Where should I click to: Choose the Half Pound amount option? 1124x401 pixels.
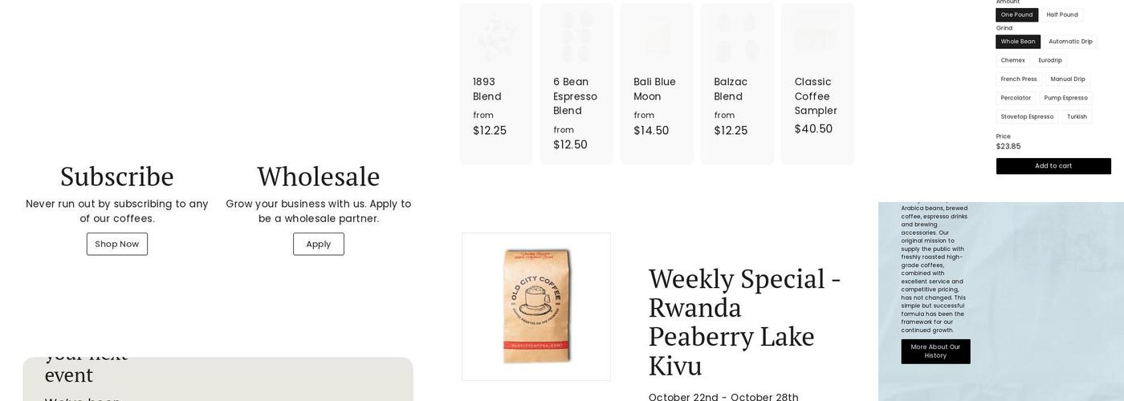(x=1062, y=14)
